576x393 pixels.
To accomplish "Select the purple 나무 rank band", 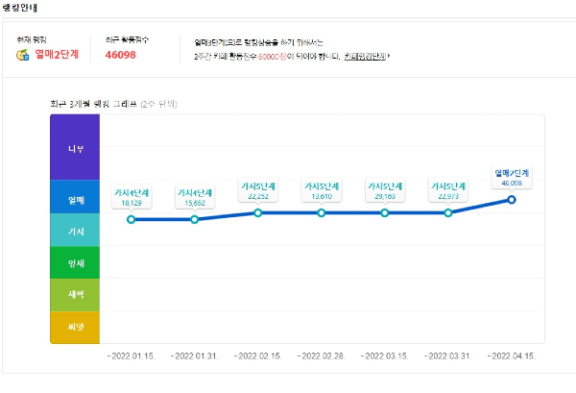I will [75, 148].
